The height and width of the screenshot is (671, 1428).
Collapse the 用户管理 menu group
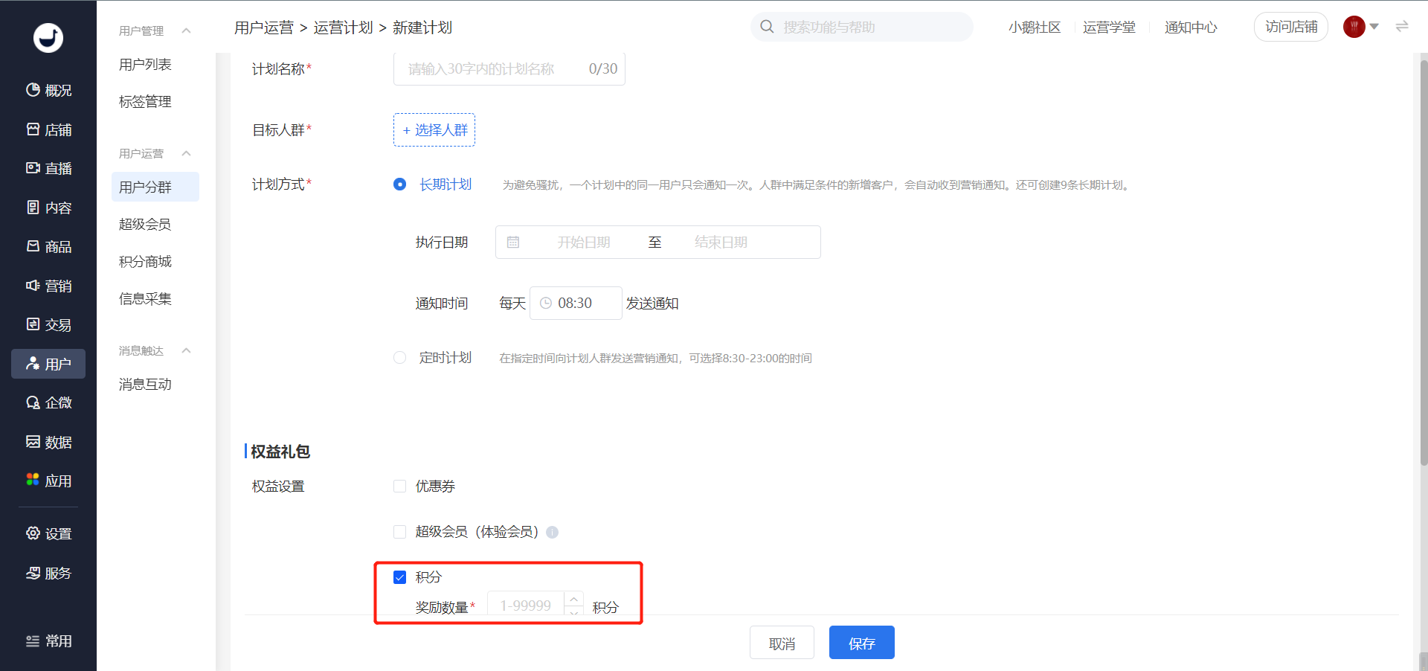point(187,30)
